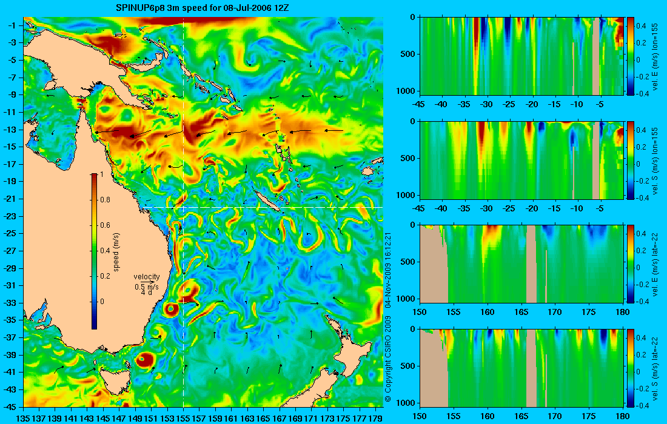Click the '© Copyright CSIRO 2009' vertical text
The image size is (667, 424).
pyautogui.click(x=387, y=359)
